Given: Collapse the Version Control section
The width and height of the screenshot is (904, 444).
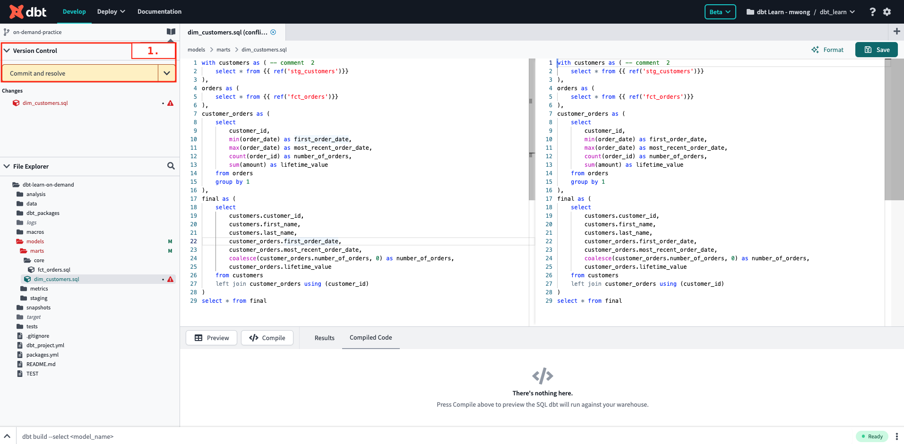Looking at the screenshot, I should [7, 51].
